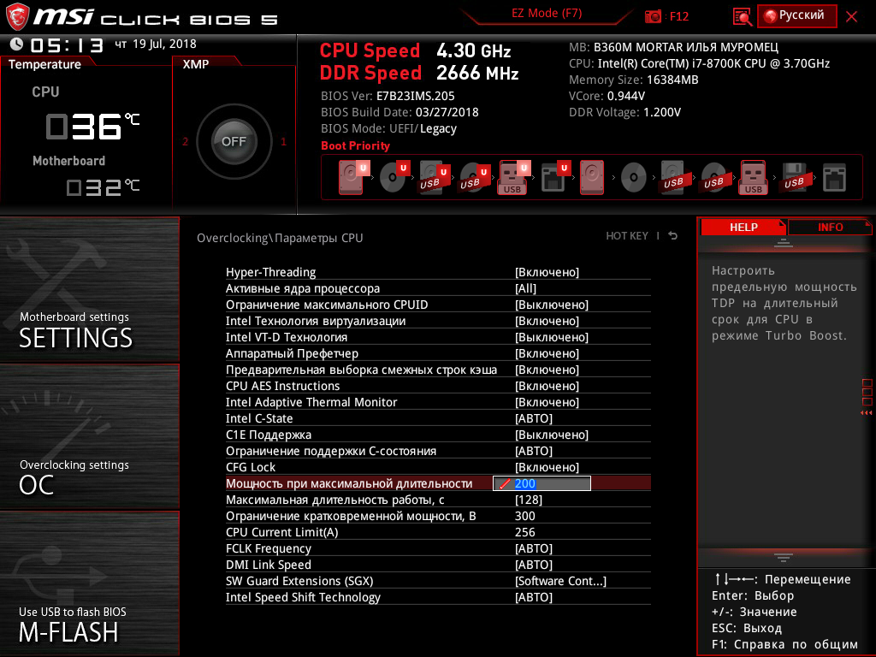Open DMI Link Speed options
The width and height of the screenshot is (876, 657).
pos(438,565)
